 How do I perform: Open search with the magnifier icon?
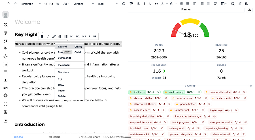[233, 4]
